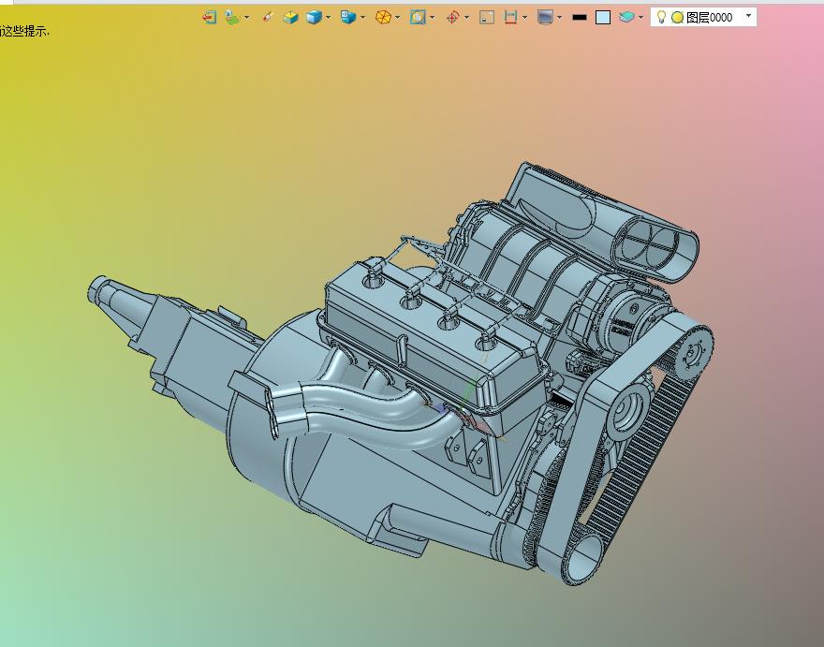Click the blue shaded cube icon
The height and width of the screenshot is (647, 824).
click(314, 17)
